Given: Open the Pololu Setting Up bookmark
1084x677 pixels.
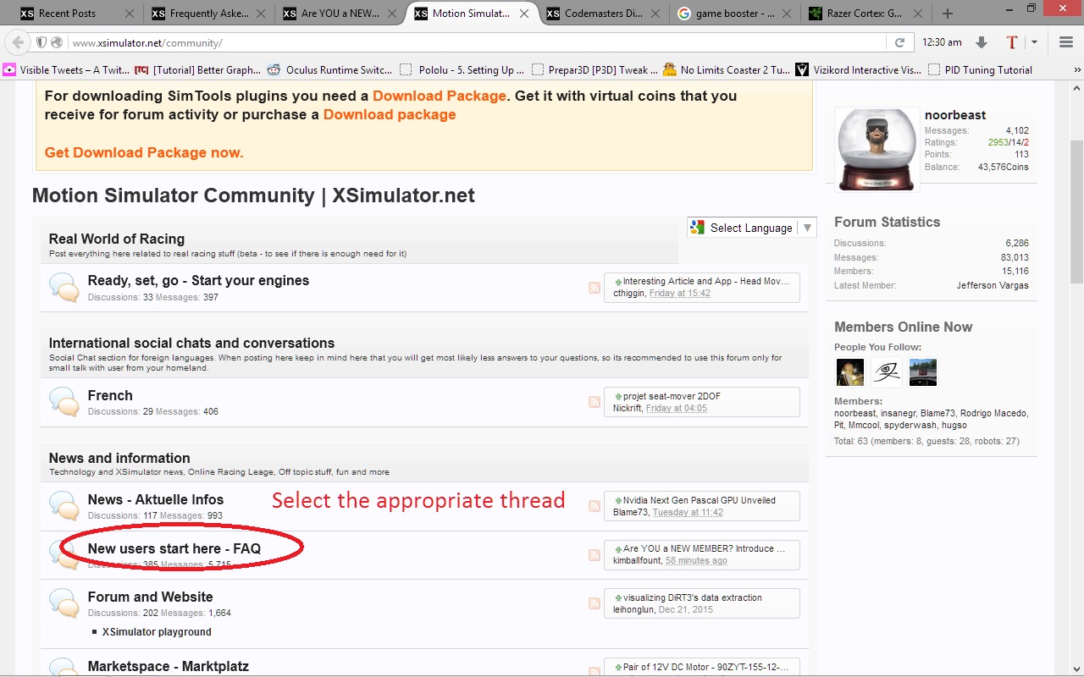Looking at the screenshot, I should tap(462, 70).
